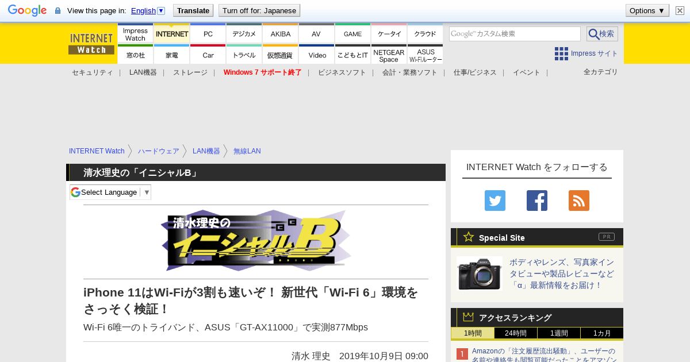Click the PR badge in Special Site
The image size is (690, 362).
click(607, 237)
